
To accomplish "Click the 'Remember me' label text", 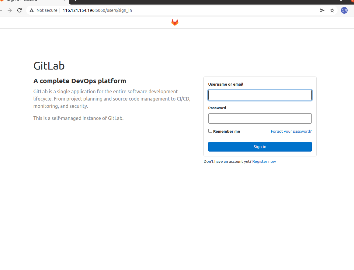I will (x=227, y=132).
